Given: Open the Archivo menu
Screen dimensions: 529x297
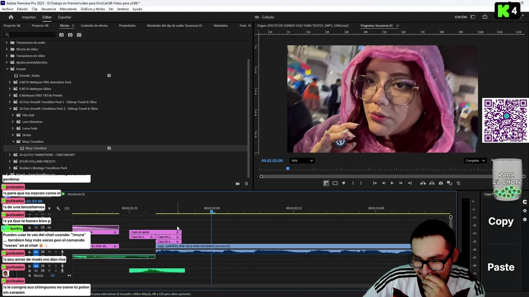Looking at the screenshot, I should tap(7, 9).
